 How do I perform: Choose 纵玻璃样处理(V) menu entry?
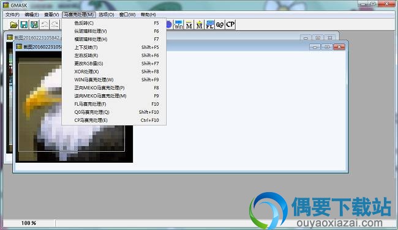coord(114,31)
